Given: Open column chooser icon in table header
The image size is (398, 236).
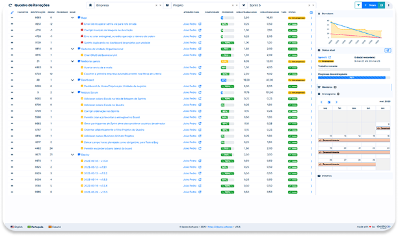Looking at the screenshot, I should point(312,12).
